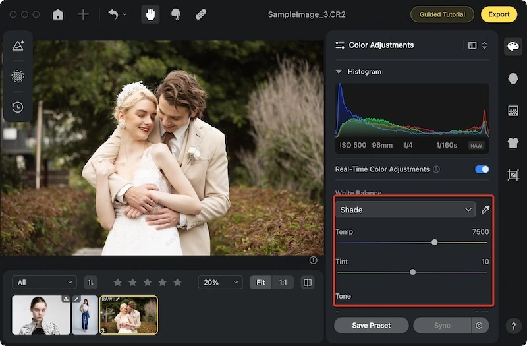Open the Guided Tutorial
The image size is (527, 346).
(x=442, y=14)
